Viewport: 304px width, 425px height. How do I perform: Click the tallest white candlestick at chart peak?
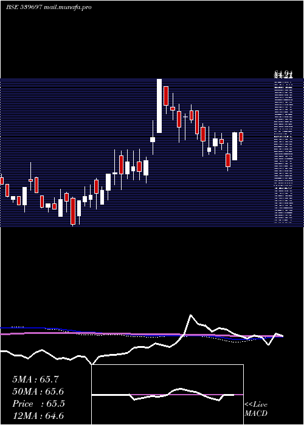point(159,106)
